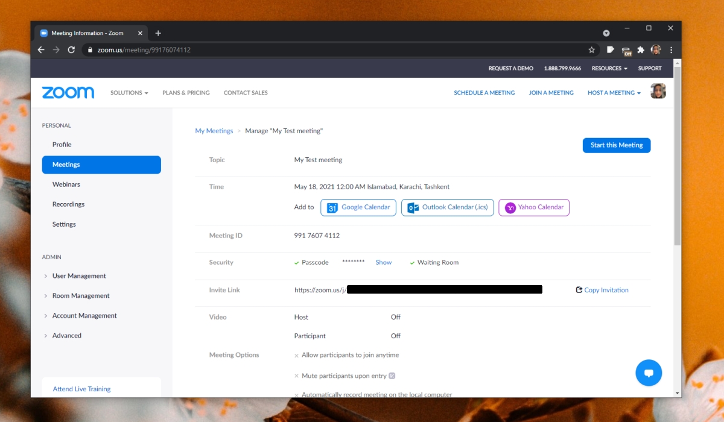724x422 pixels.
Task: Reload the page in the browser
Action: (x=71, y=50)
